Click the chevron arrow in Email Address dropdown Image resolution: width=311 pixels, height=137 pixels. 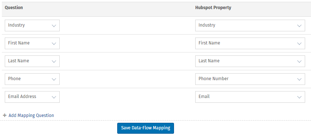pyautogui.click(x=54, y=97)
